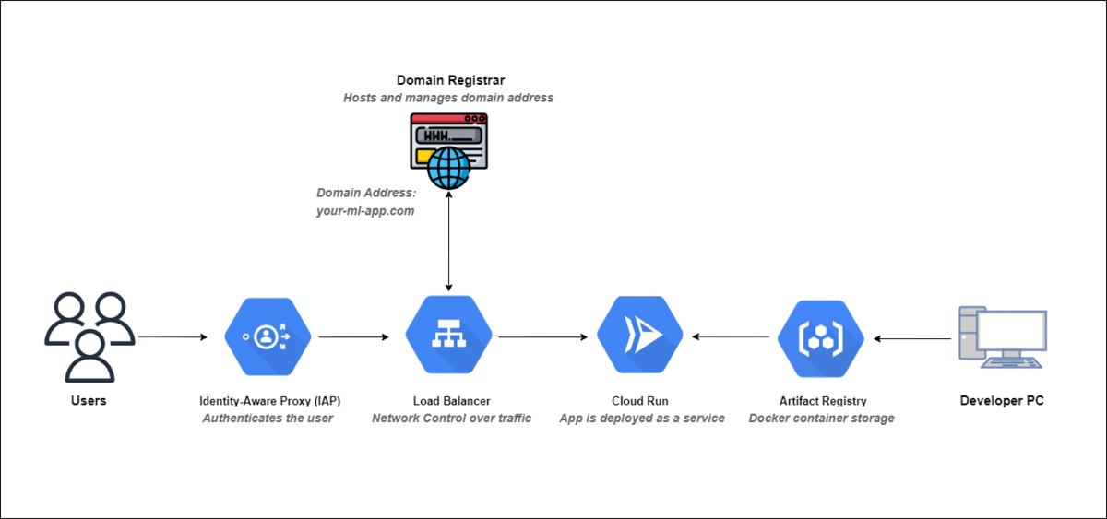The width and height of the screenshot is (1107, 519).
Task: Select the 'your-ml-app.com' text
Action: 365,211
